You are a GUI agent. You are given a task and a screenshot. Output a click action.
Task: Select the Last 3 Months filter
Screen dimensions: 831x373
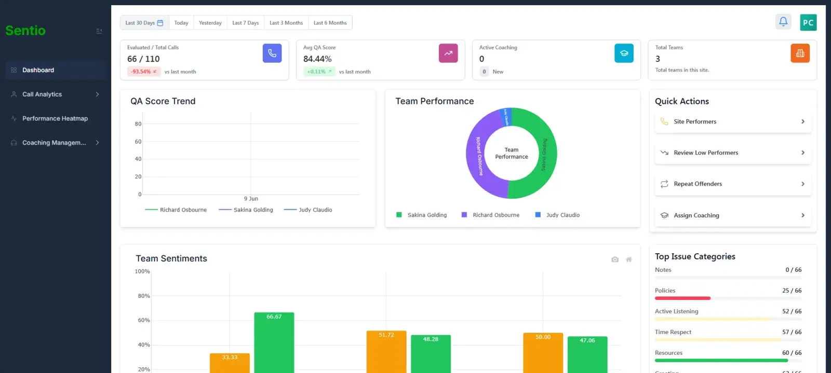tap(286, 23)
